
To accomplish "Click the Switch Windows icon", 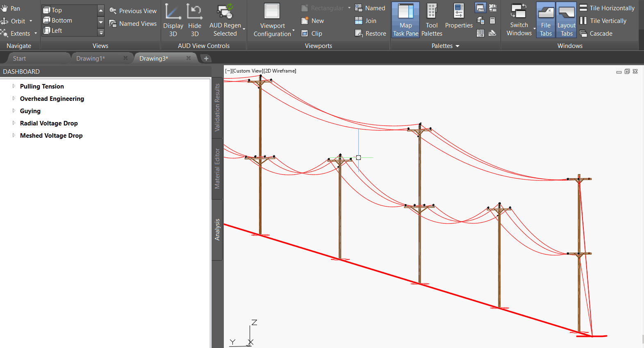I will [x=519, y=20].
